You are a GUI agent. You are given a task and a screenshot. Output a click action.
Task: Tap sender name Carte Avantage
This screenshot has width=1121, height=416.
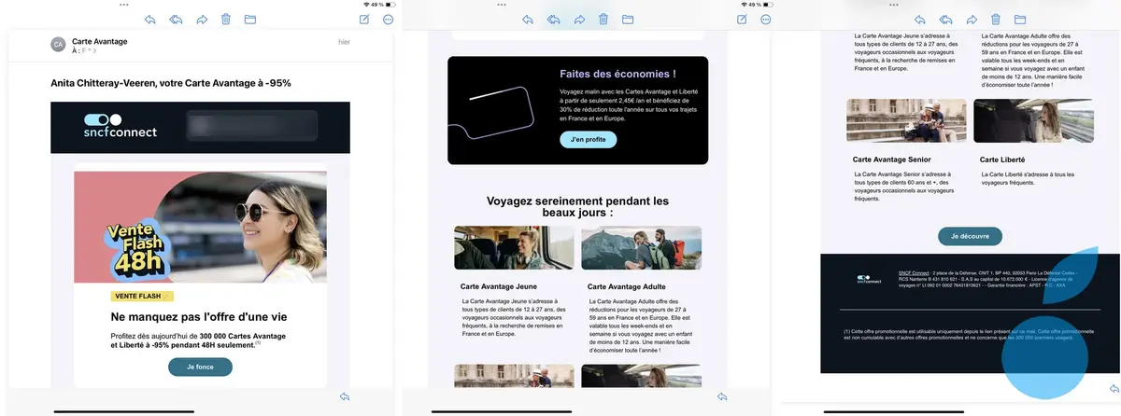tap(100, 41)
